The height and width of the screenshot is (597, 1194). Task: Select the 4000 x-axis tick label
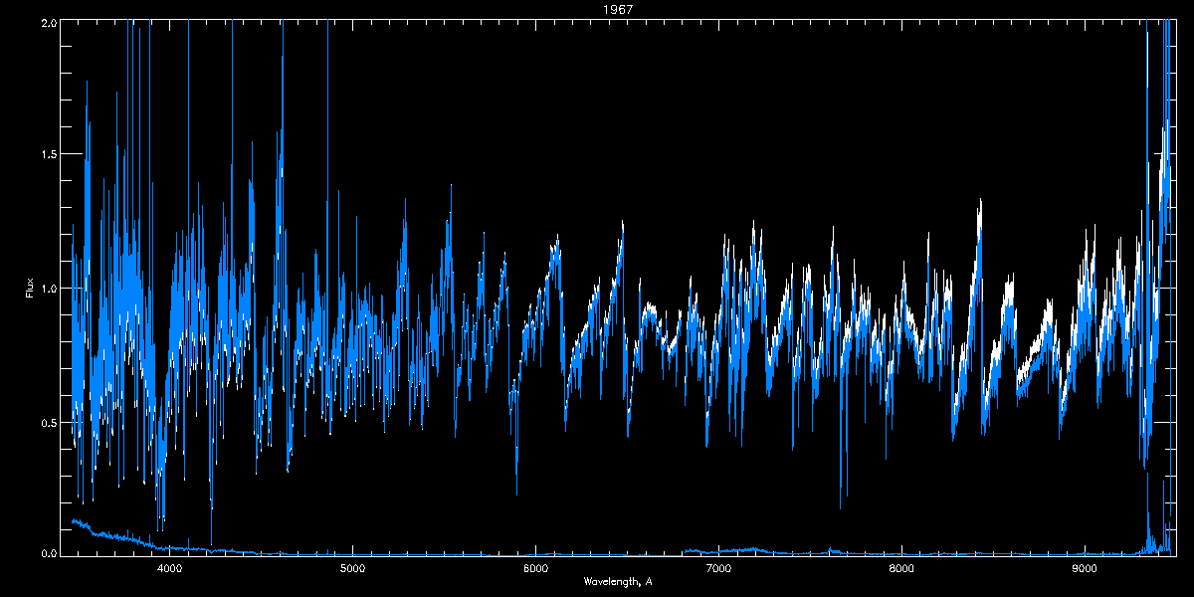(169, 569)
